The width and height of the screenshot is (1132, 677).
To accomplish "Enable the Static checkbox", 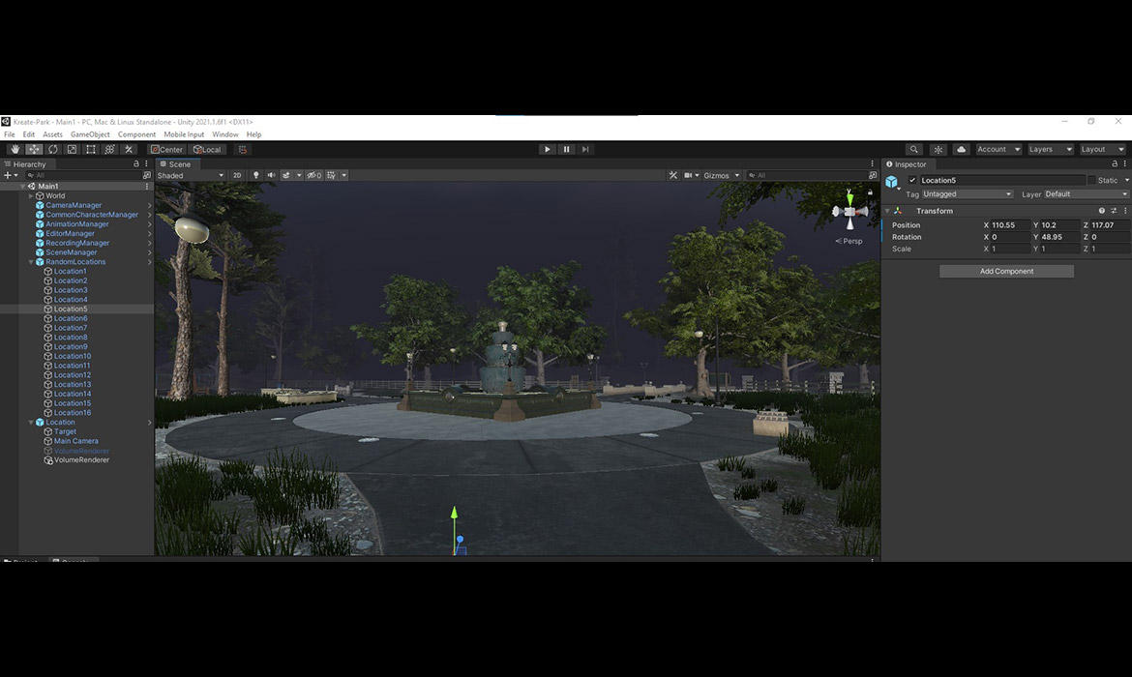I will (x=1092, y=181).
